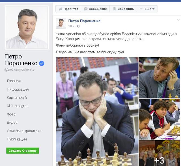Viewport: 181px width, 166px height.
Task: Open the post options chevron at the top right
Action: coord(178,20)
